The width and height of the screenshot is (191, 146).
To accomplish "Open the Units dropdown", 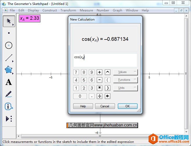I will coord(125,88).
